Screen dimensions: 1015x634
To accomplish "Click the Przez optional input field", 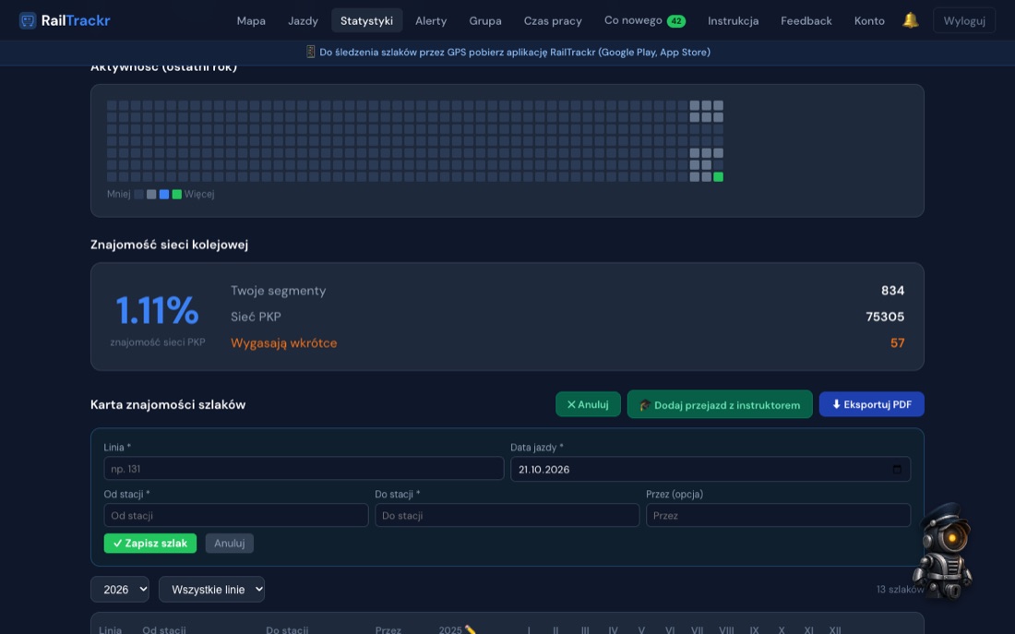I will coord(778,516).
